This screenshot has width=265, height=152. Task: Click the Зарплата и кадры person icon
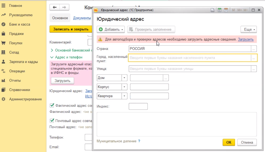click(3, 62)
